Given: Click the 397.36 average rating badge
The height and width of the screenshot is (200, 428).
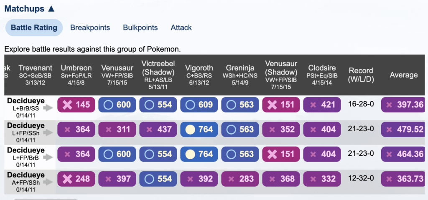Looking at the screenshot, I should (403, 105).
